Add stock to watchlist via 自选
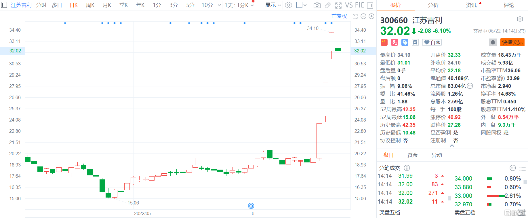This screenshot has width=528, height=218. click(x=432, y=42)
